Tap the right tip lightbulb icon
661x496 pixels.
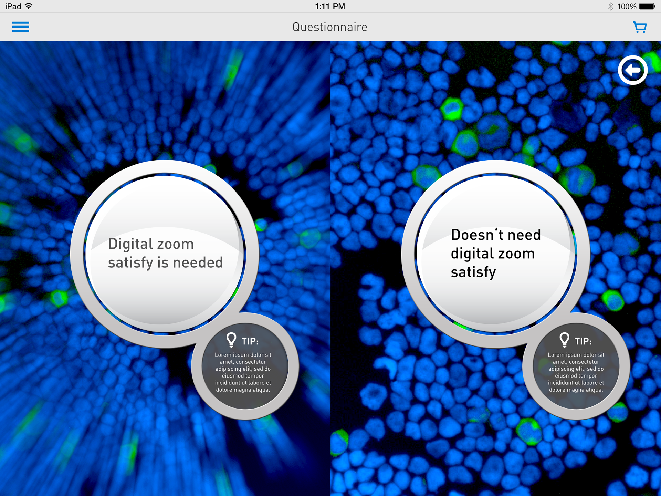pos(564,340)
